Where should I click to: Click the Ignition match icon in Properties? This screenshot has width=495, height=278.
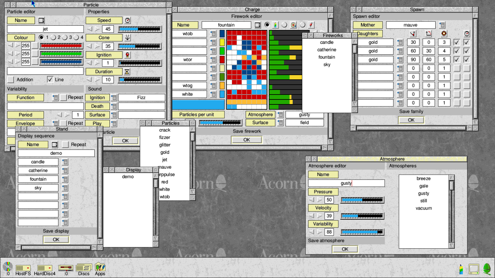pyautogui.click(x=127, y=55)
